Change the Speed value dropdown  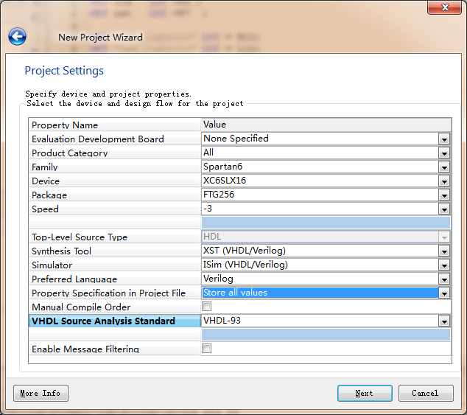(443, 209)
